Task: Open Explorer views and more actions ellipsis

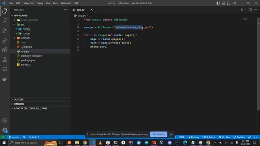Action: (x=66, y=10)
